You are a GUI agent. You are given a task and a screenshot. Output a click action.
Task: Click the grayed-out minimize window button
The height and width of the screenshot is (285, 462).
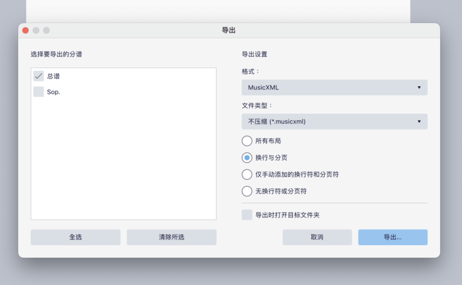click(36, 30)
